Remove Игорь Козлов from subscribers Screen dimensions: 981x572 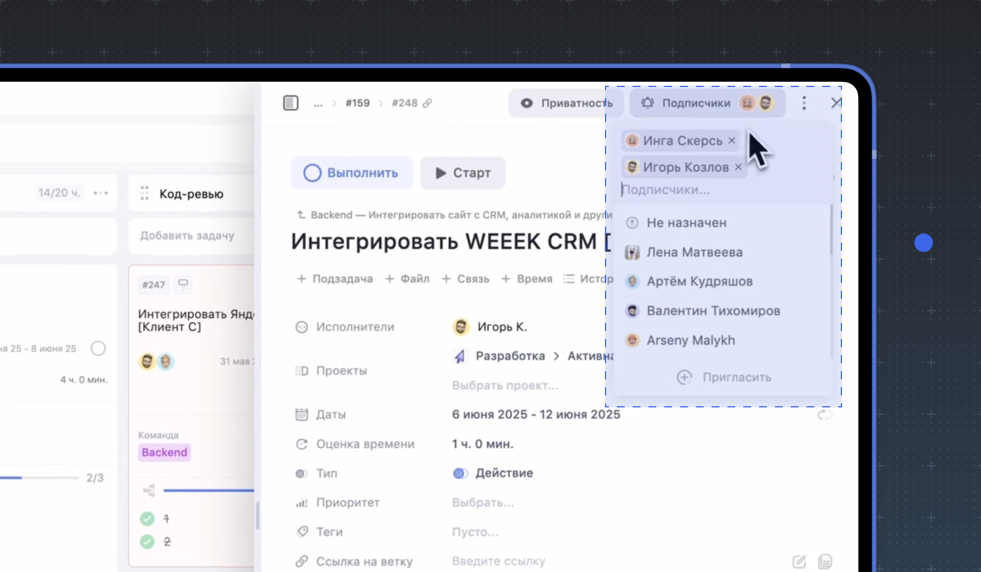tap(738, 168)
